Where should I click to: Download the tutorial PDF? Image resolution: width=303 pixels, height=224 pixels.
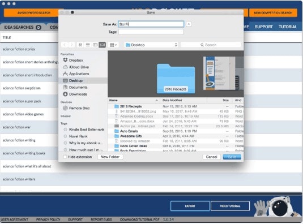(x=140, y=219)
